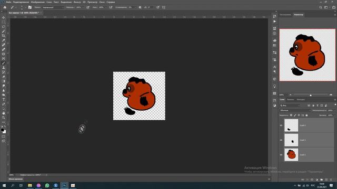The height and width of the screenshot is (189, 337).
Task: Open the Learn lightbulb panel icon
Action: (274, 86)
